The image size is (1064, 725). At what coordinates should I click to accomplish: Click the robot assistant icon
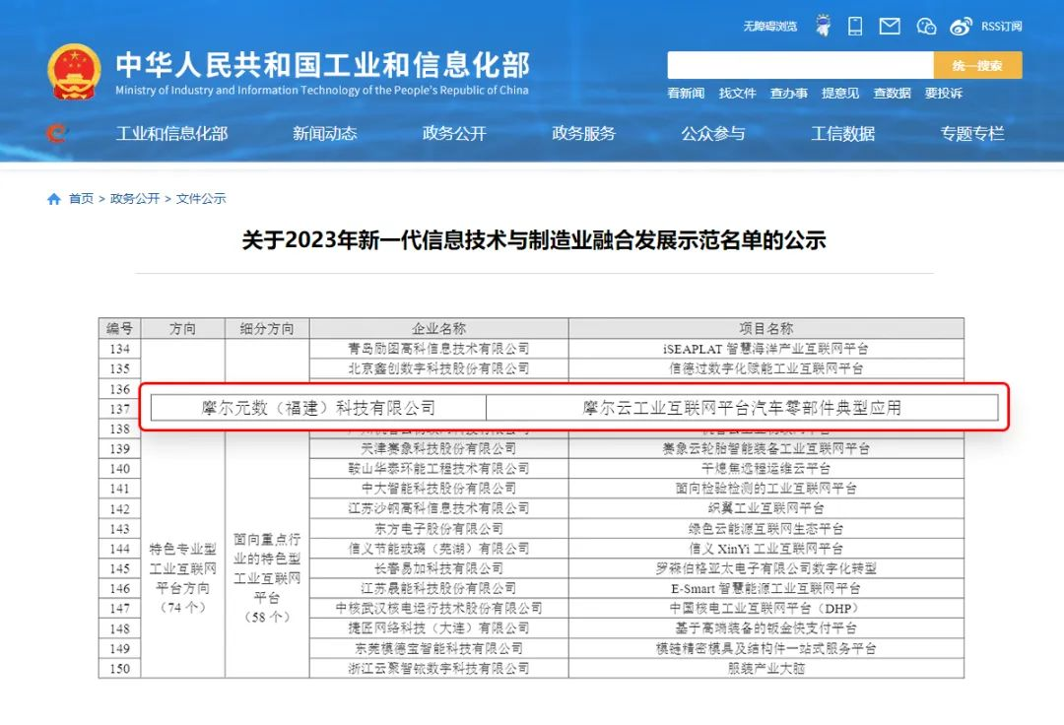823,25
